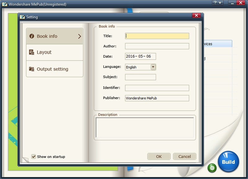Viewport: 248px width, 179px height.
Task: Open the Language dropdown arrow
Action: pos(153,67)
